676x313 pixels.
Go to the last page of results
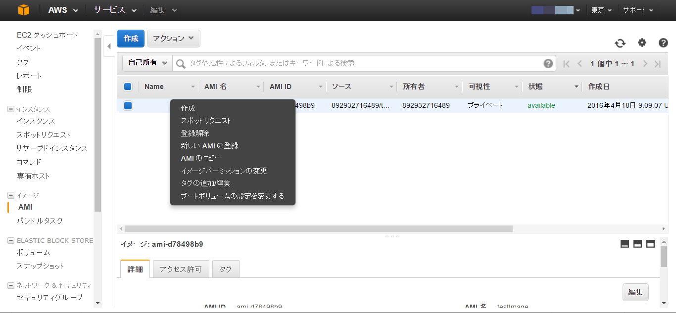click(x=658, y=63)
